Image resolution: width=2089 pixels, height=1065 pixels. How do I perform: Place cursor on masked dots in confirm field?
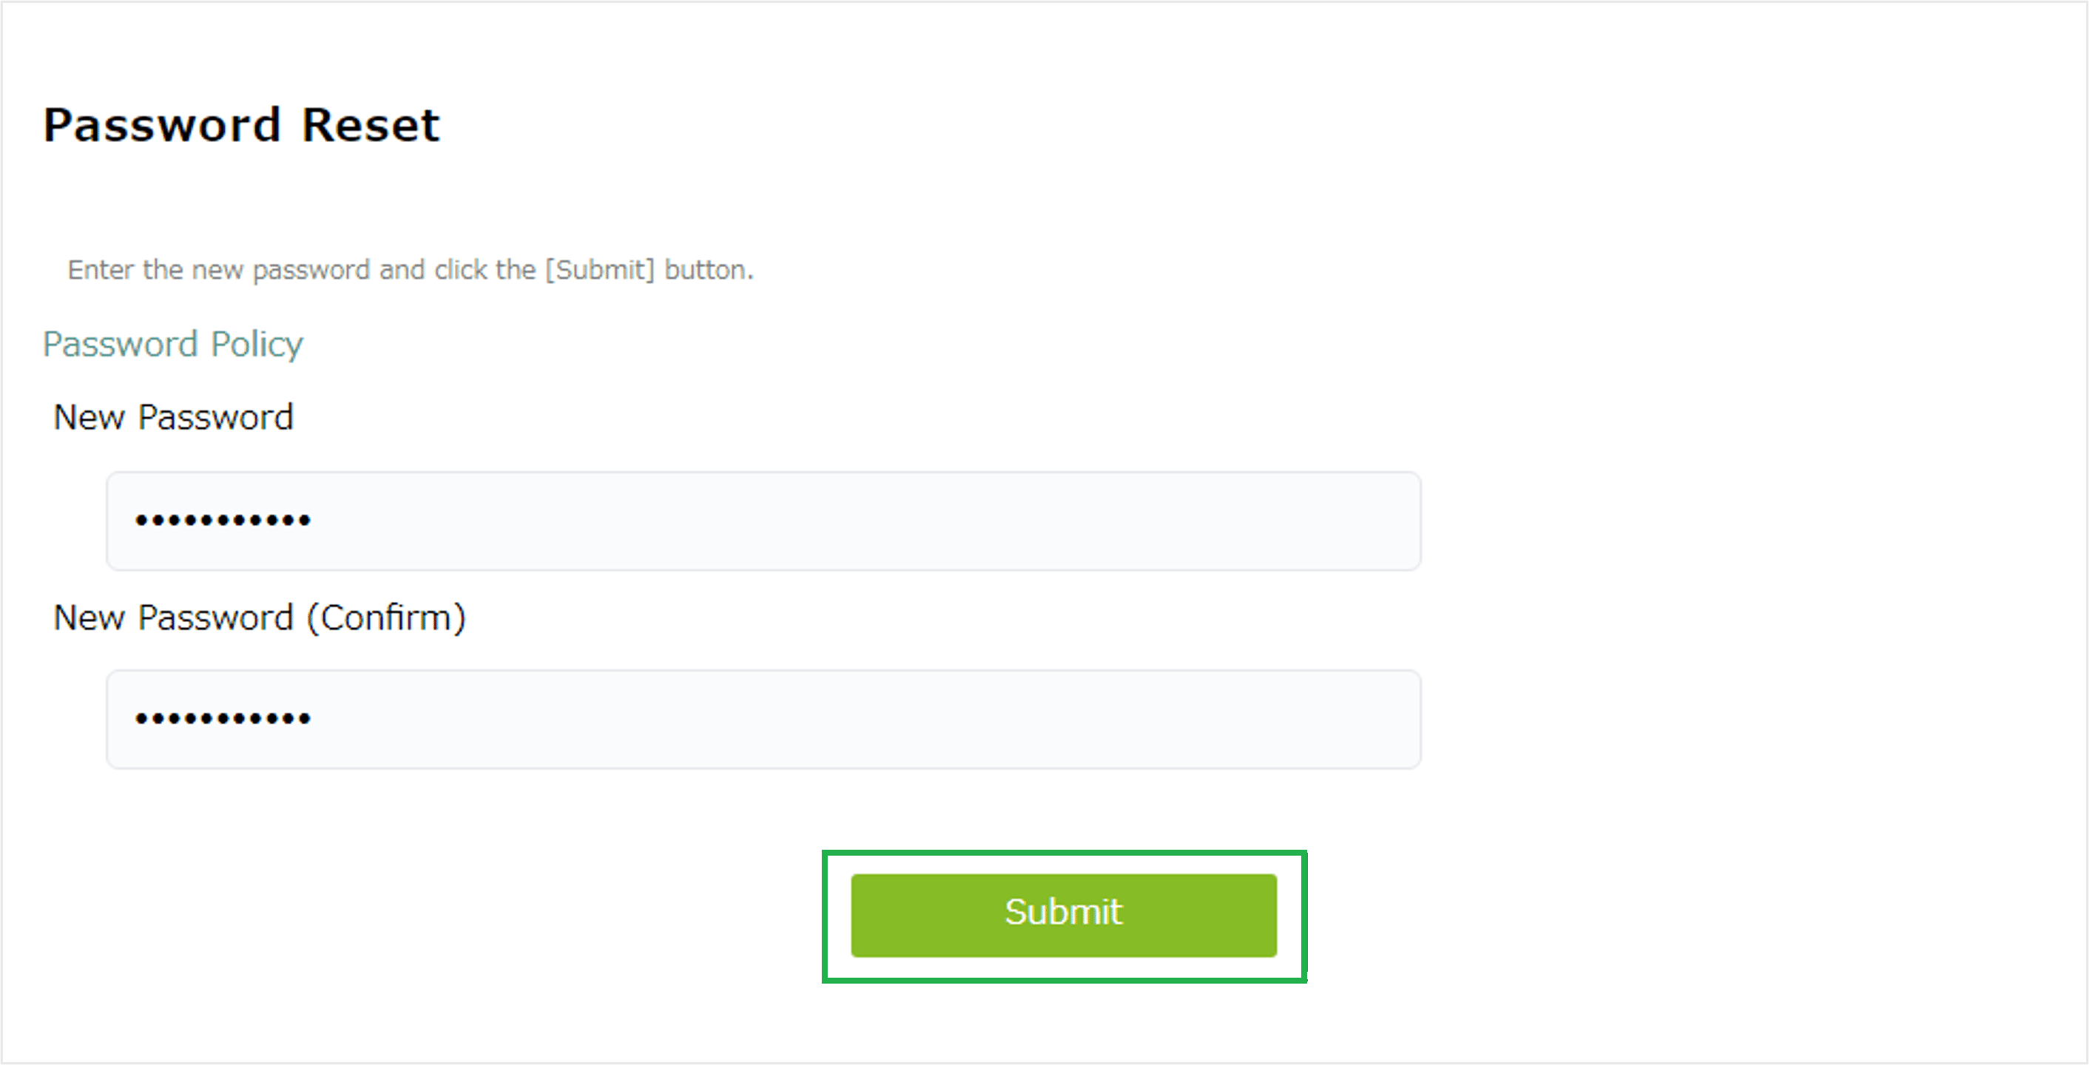pos(223,718)
